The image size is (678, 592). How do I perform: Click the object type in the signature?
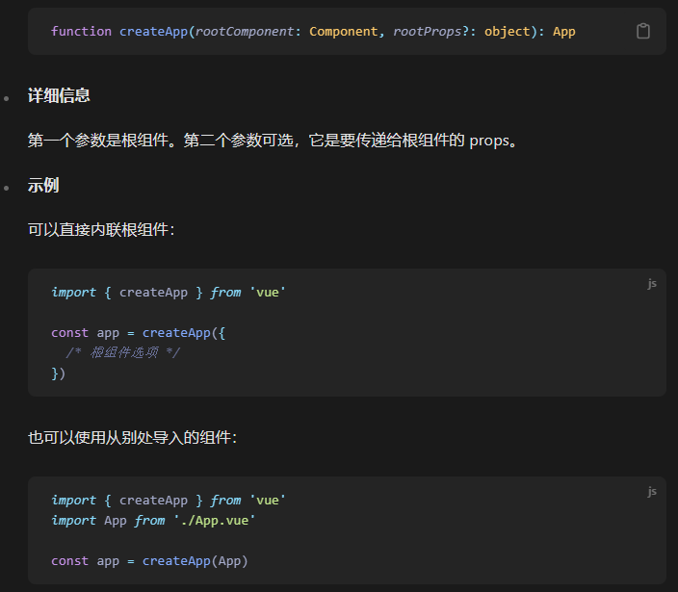pos(508,32)
